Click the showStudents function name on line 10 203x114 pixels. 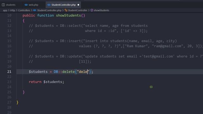tap(69, 16)
